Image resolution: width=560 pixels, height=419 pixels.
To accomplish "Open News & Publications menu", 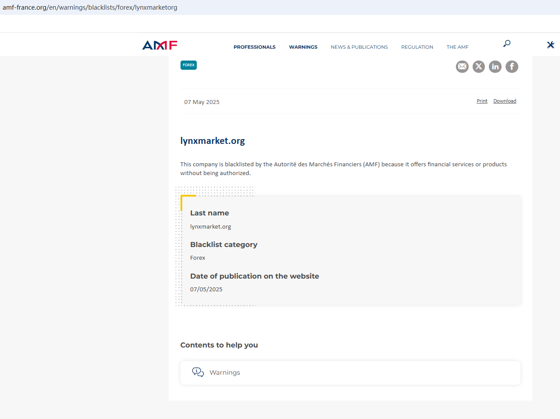I will (359, 47).
